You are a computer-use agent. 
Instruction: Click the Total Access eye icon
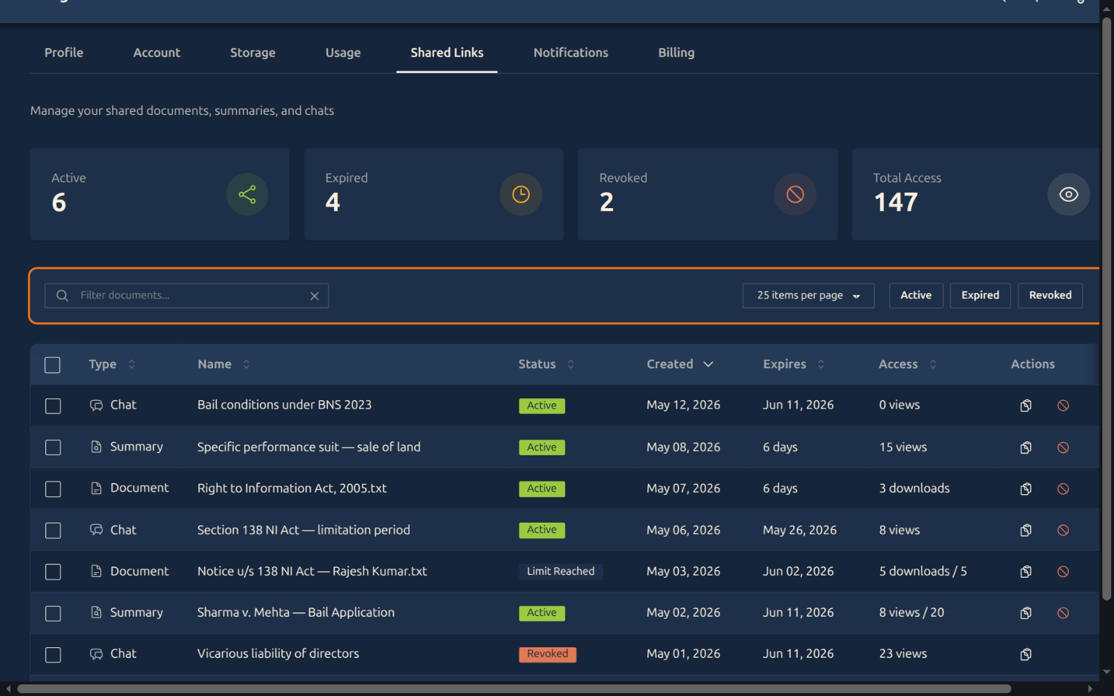point(1069,194)
